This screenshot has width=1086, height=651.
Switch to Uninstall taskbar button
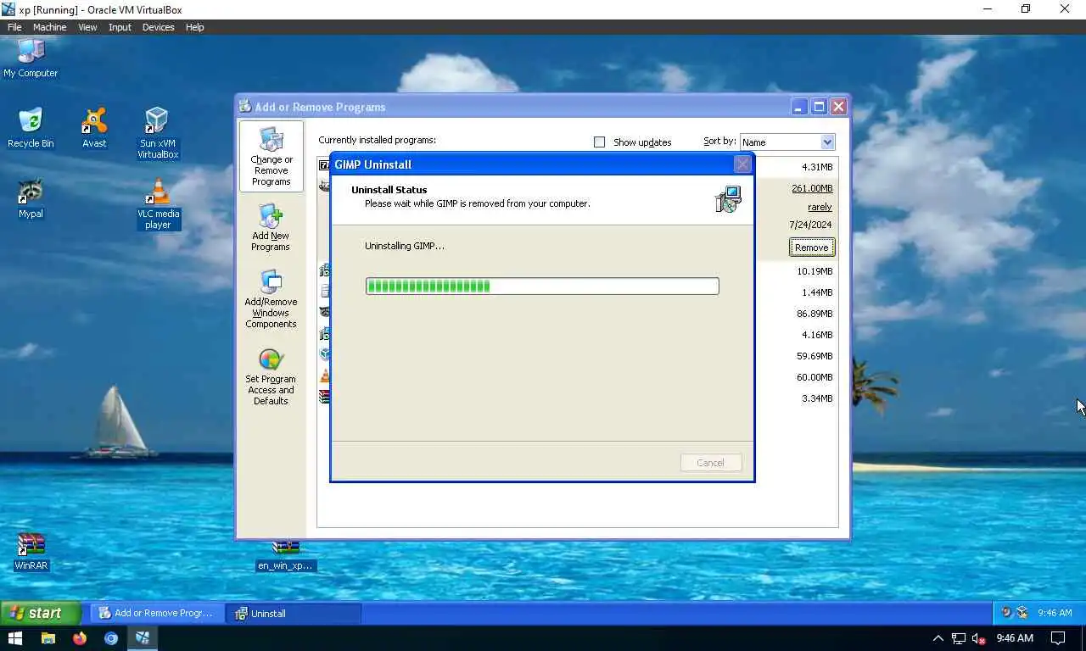point(294,613)
